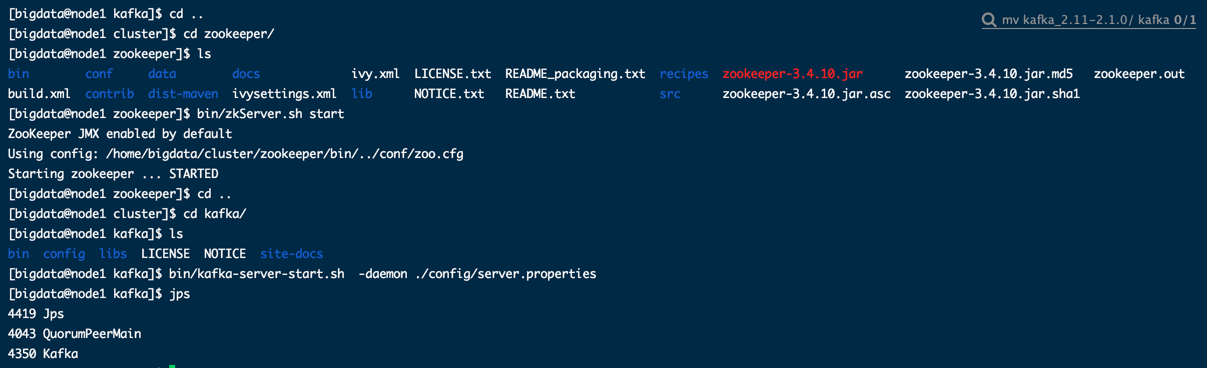This screenshot has height=368, width=1207.
Task: Click the QuorumPeerMain process line
Action: (x=75, y=334)
